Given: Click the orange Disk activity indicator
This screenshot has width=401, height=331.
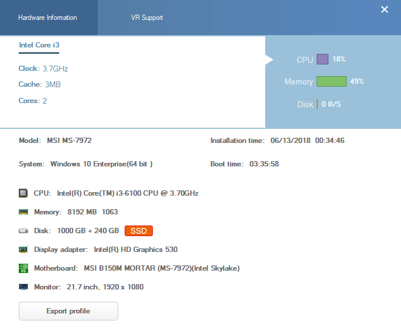Looking at the screenshot, I should (317, 104).
